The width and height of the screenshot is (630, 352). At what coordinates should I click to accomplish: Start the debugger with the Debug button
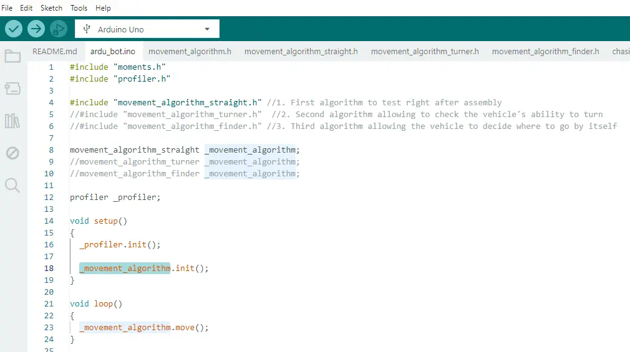point(59,29)
